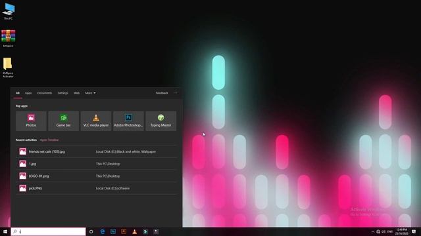Select the kmspico WinRAR archive desktop icon
The width and height of the screenshot is (421, 236).
click(x=8, y=39)
